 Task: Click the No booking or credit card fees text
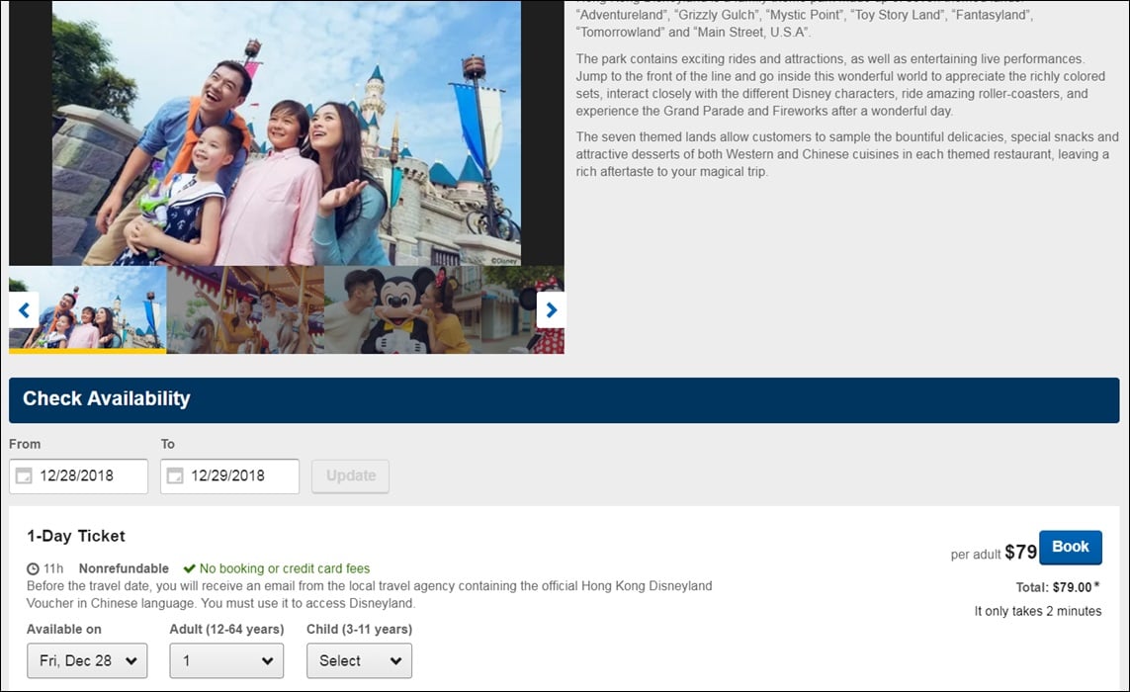click(x=285, y=568)
